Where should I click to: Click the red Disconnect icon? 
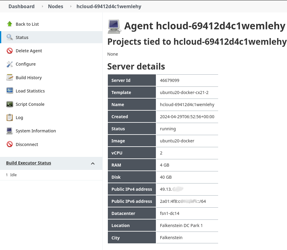tap(10, 144)
